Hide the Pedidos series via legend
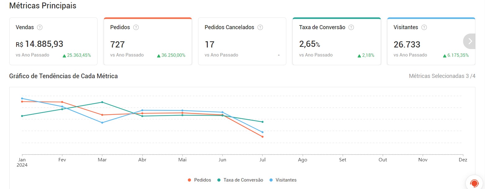The width and height of the screenshot is (485, 189). (199, 180)
